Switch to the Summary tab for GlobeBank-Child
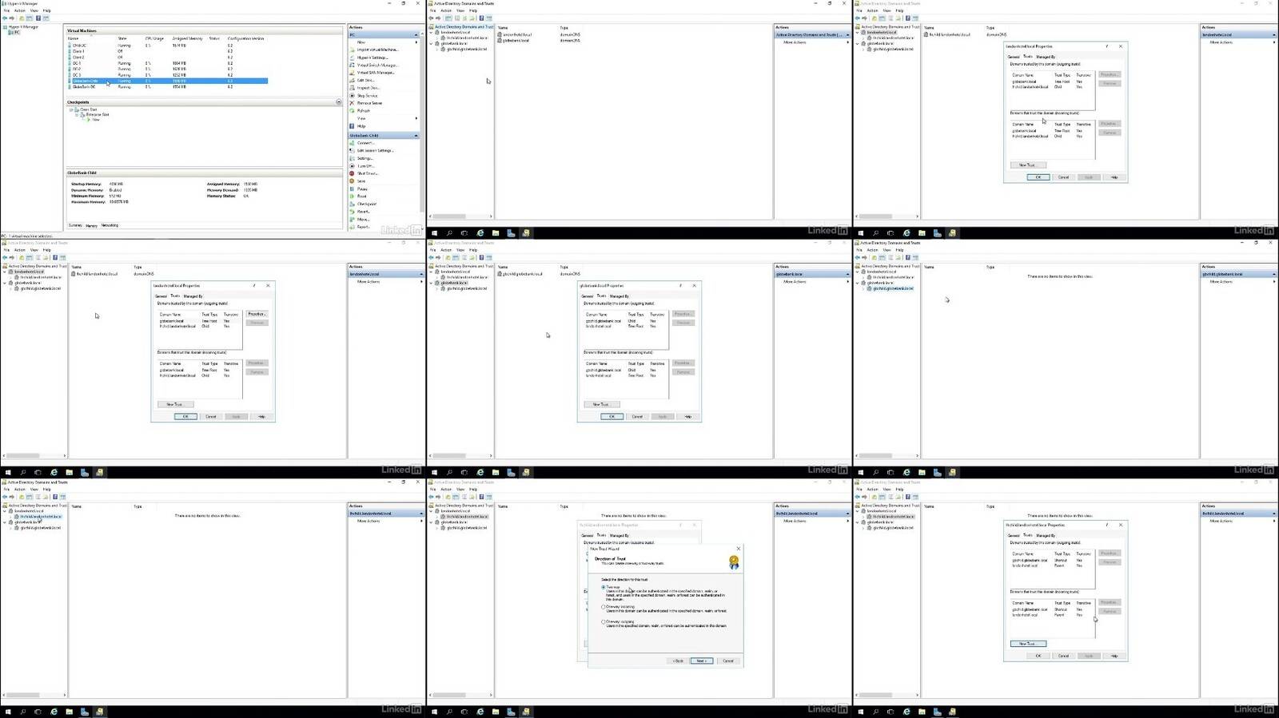1279x718 pixels. click(75, 225)
